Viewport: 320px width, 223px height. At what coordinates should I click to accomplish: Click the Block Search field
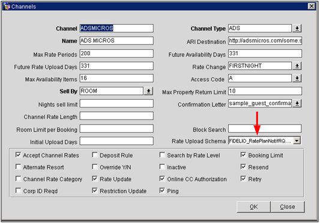(265, 129)
